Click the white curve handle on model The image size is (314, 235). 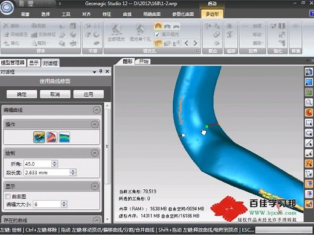pos(183,135)
